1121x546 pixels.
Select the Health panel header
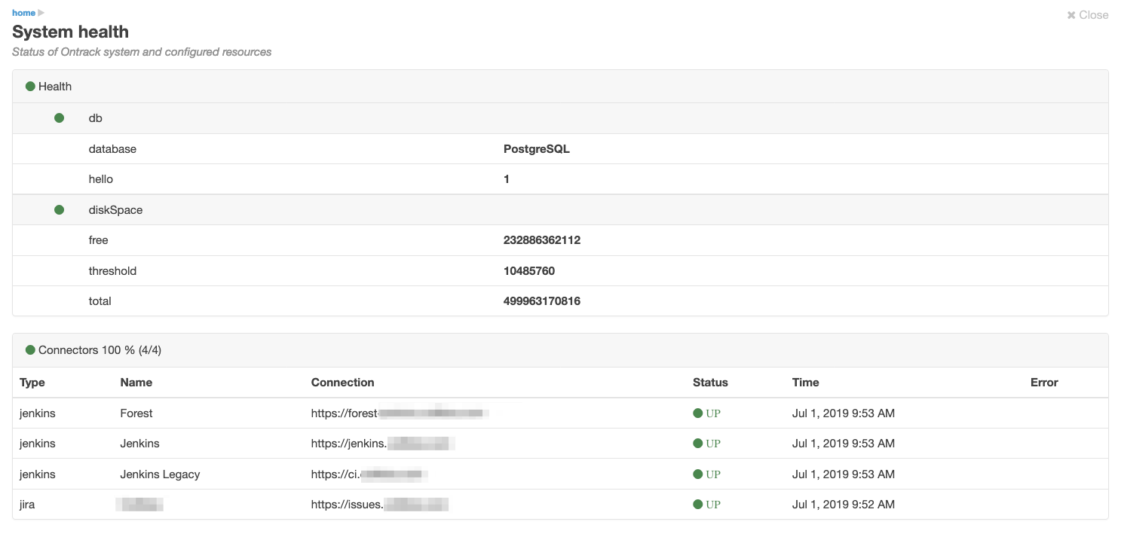55,87
